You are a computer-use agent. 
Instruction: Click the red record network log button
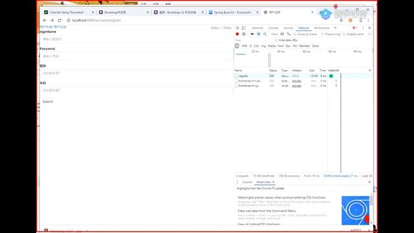tap(237, 34)
